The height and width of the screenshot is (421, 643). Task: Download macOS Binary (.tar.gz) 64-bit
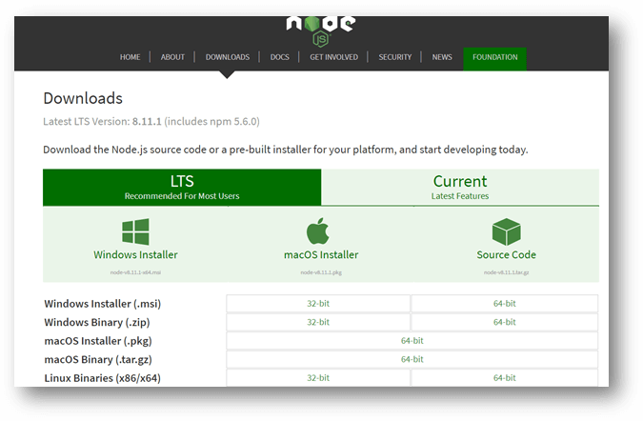click(412, 359)
